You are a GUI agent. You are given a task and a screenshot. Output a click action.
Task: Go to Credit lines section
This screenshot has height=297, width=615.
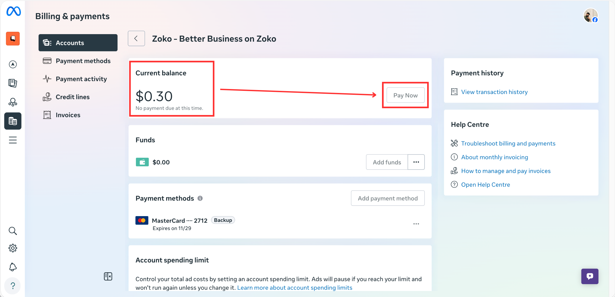73,97
